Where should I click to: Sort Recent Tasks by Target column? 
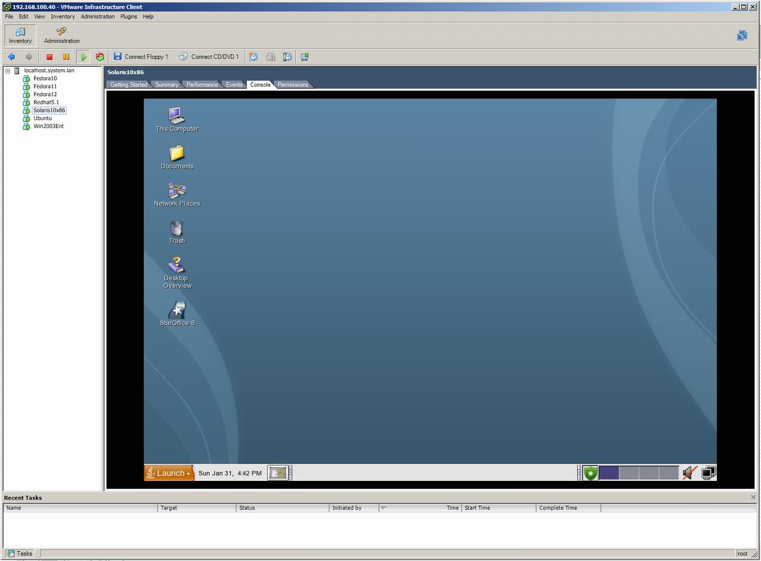(197, 508)
